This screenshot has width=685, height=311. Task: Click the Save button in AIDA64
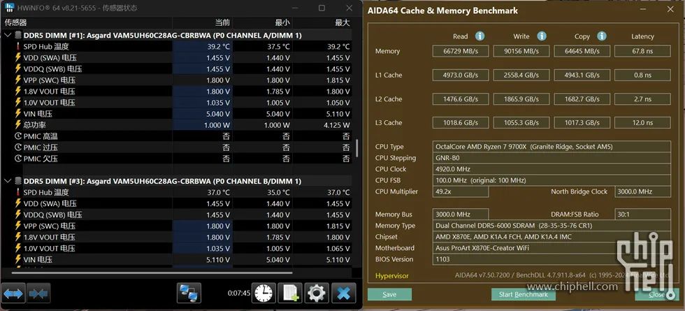[389, 294]
